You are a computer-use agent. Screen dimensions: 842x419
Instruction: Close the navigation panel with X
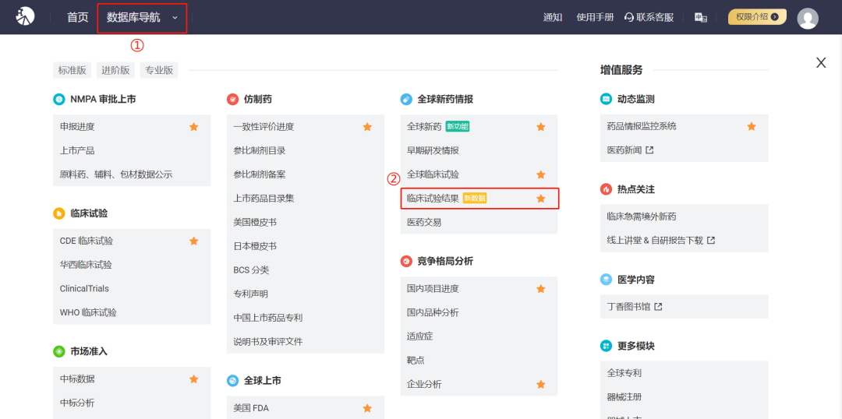pyautogui.click(x=820, y=63)
